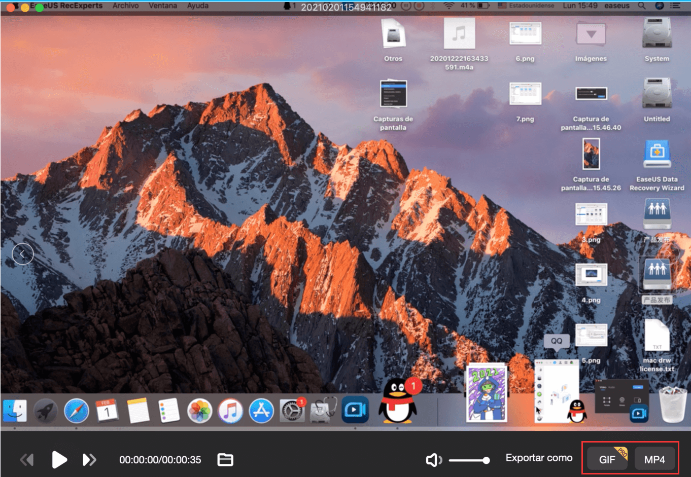This screenshot has width=691, height=477.
Task: Click the Calendar icon in the dock
Action: point(107,411)
